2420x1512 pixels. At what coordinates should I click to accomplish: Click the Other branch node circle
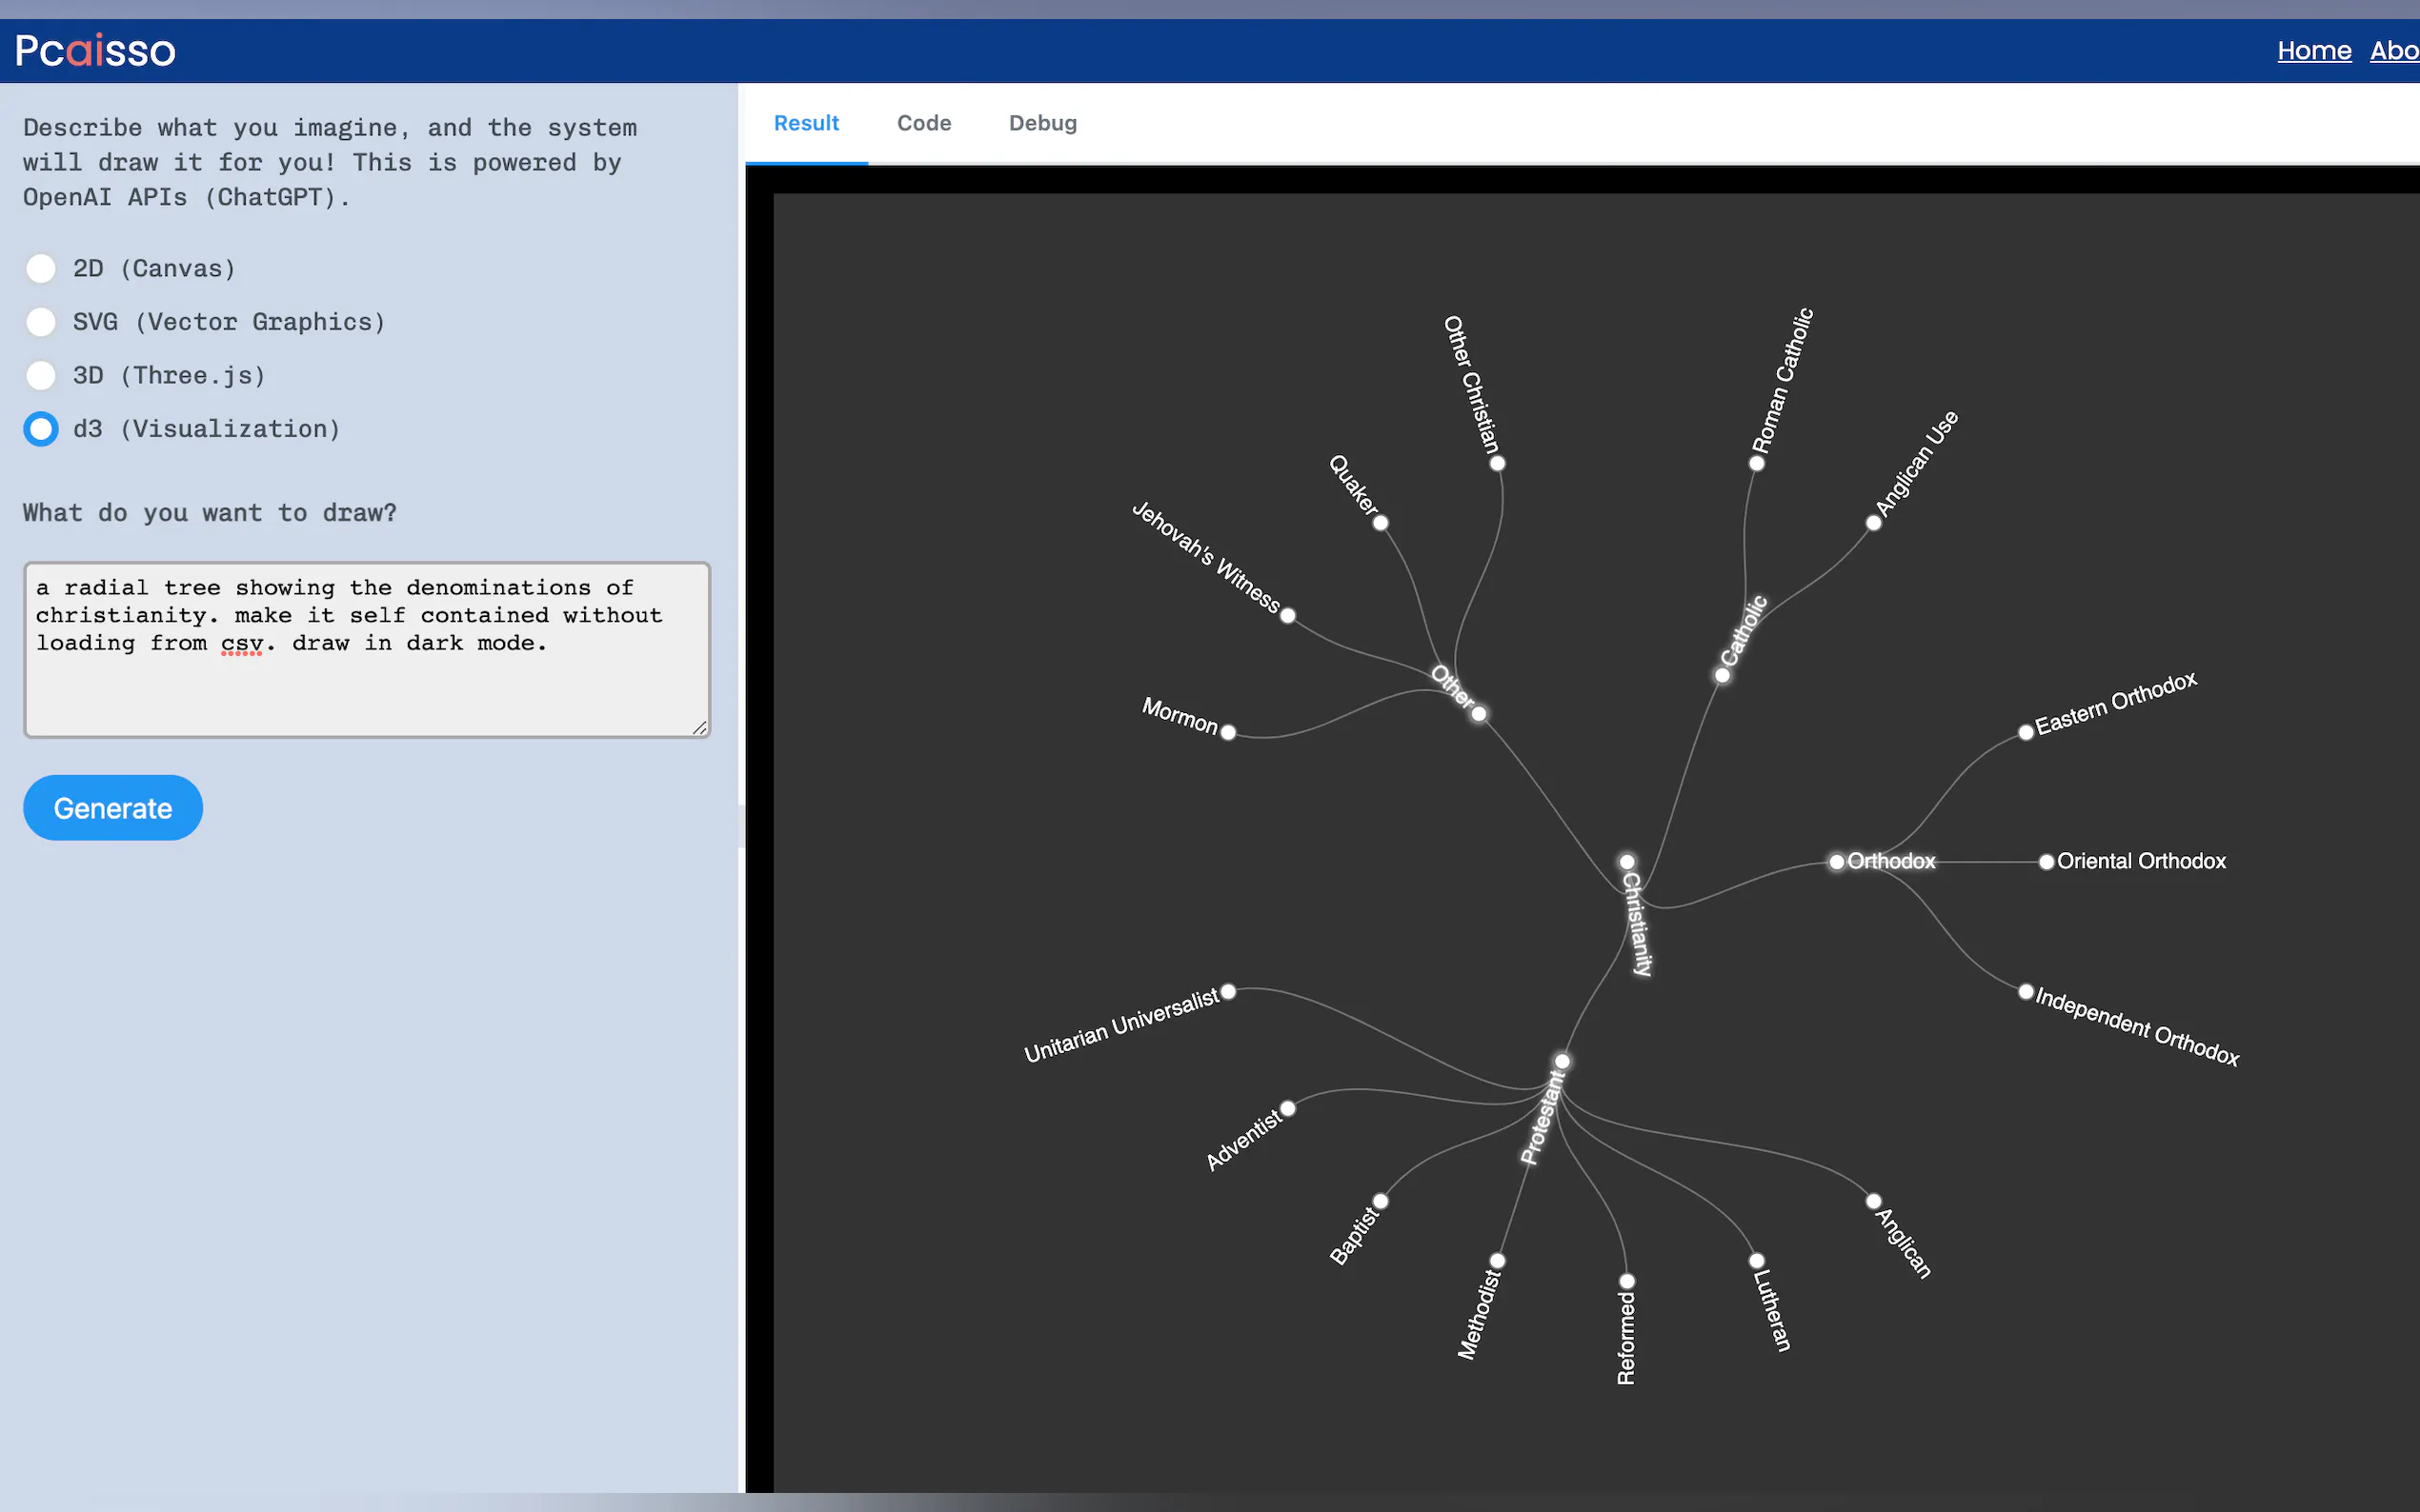[x=1479, y=714]
